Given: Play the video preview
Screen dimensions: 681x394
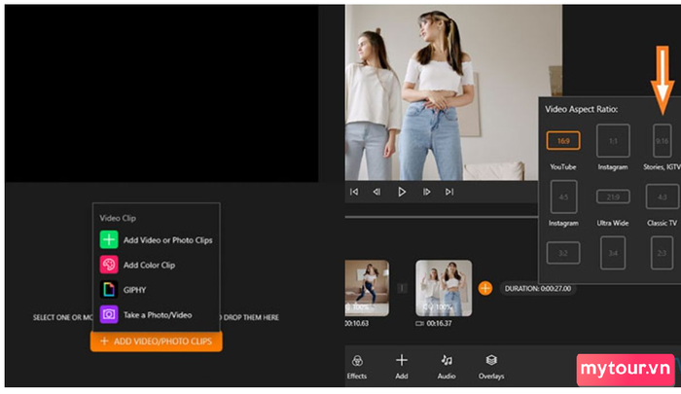Looking at the screenshot, I should coord(402,192).
